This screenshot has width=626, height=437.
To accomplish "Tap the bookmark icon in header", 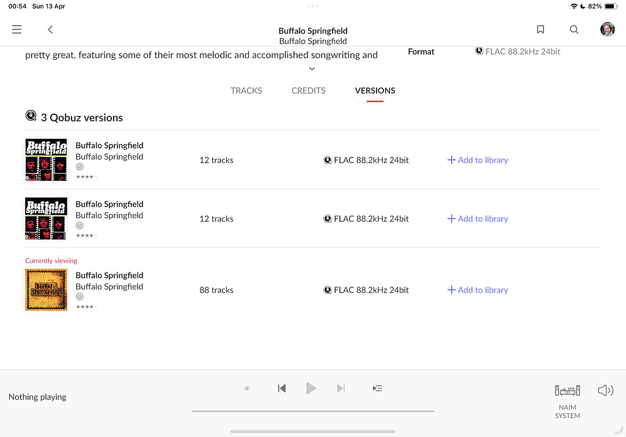I will (540, 29).
